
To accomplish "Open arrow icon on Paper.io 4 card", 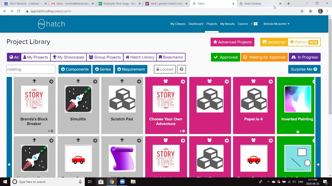I will pyautogui.click(x=271, y=81).
